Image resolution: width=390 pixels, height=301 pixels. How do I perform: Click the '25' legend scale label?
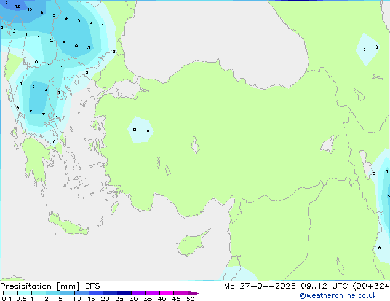119,299
